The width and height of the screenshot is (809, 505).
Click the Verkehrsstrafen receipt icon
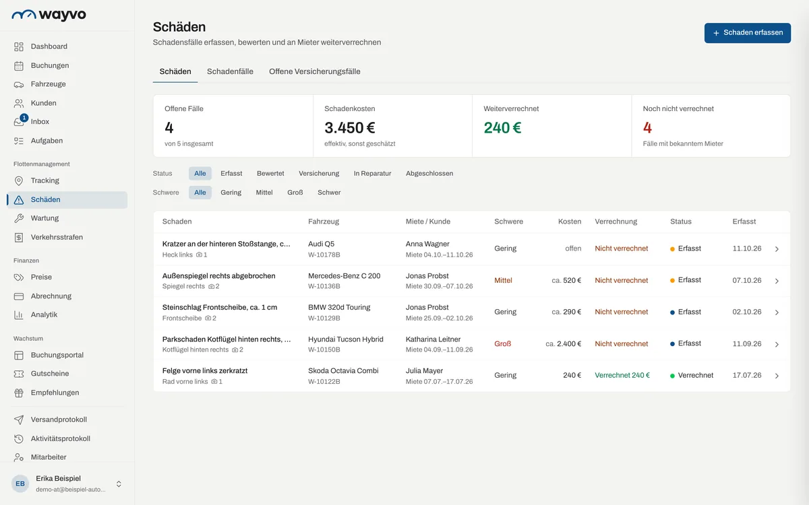click(19, 237)
